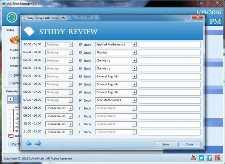Uncheck Study for 07.00 - 08.00
Image resolution: width=225 pixels, height=164 pixels.
[80, 100]
